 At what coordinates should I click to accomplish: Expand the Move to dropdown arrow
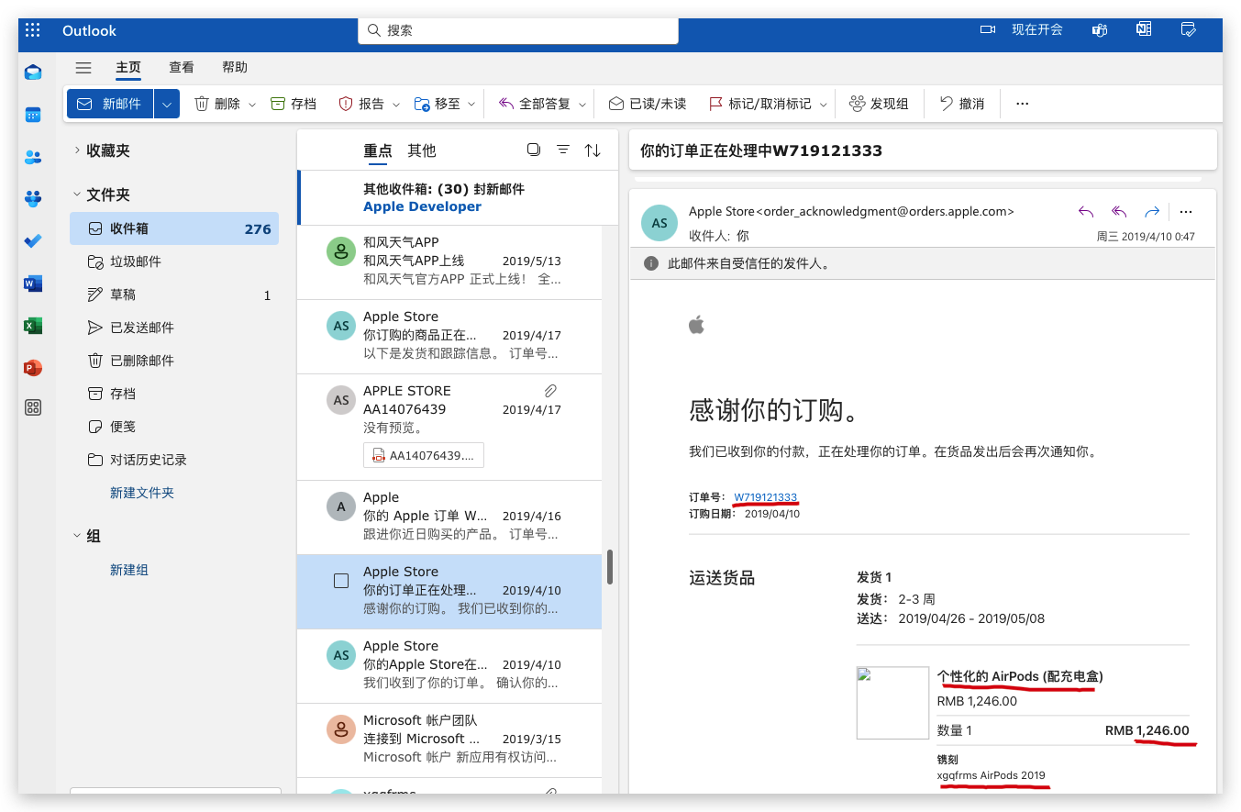(471, 105)
